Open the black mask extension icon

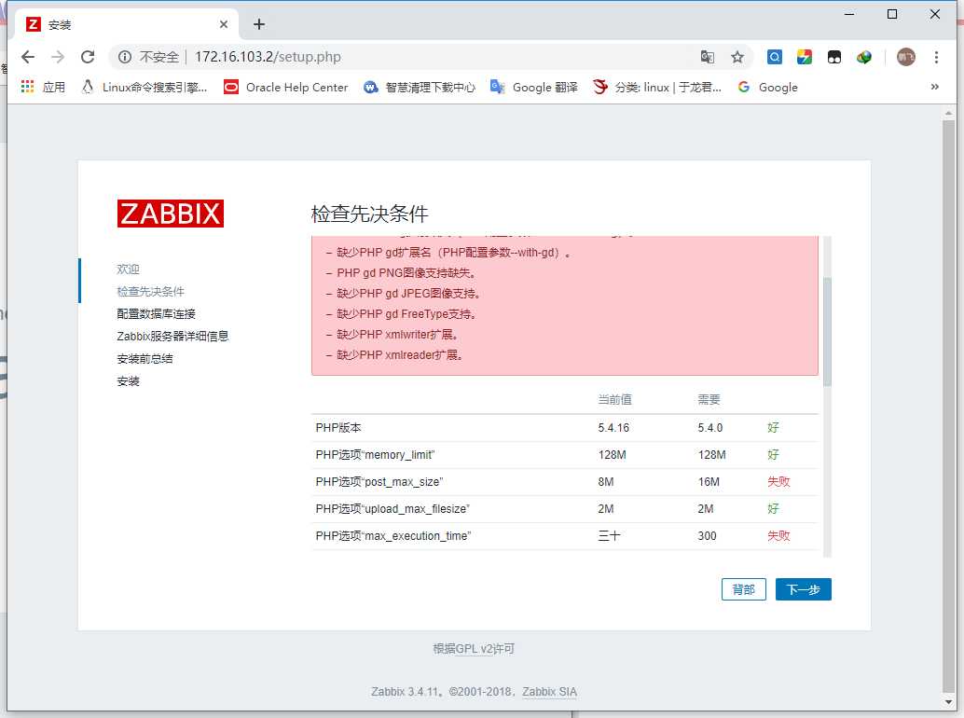[834, 57]
